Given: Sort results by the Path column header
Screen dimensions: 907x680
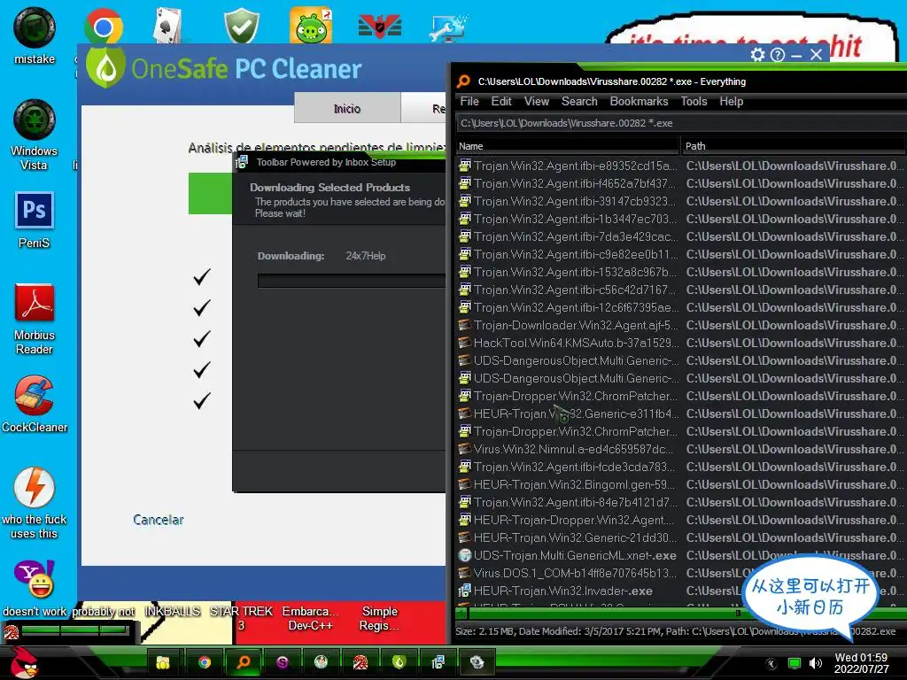Looking at the screenshot, I should coord(793,146).
